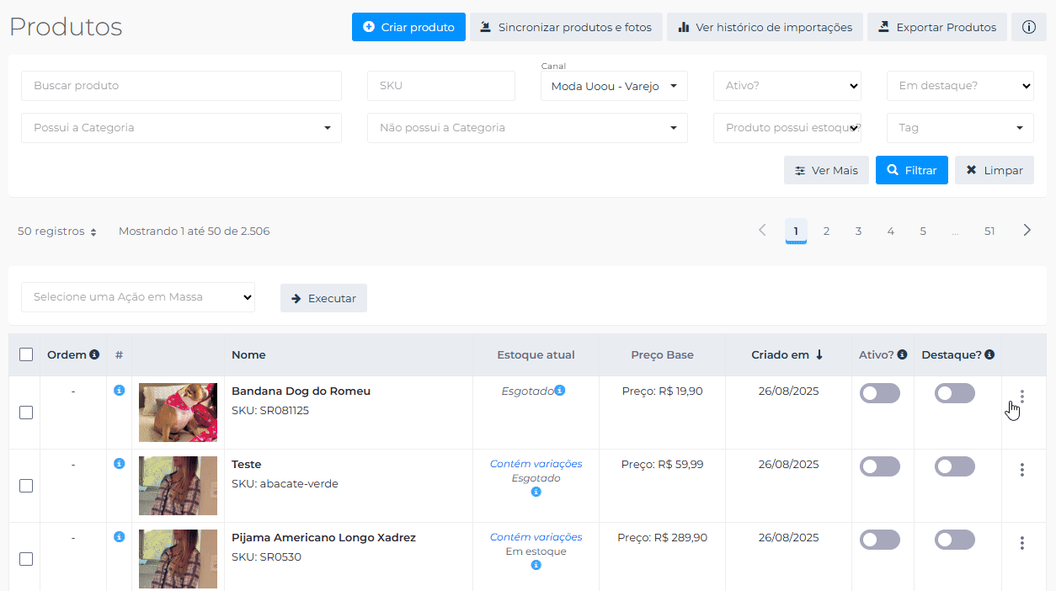This screenshot has width=1056, height=591.
Task: Open the Canal dropdown showing Moda Uoou - Varejo
Action: click(x=614, y=86)
